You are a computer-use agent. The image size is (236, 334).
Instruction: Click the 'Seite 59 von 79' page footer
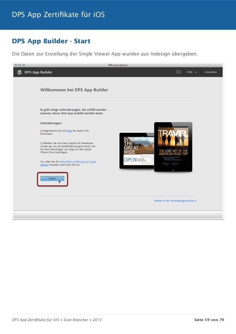point(209,320)
